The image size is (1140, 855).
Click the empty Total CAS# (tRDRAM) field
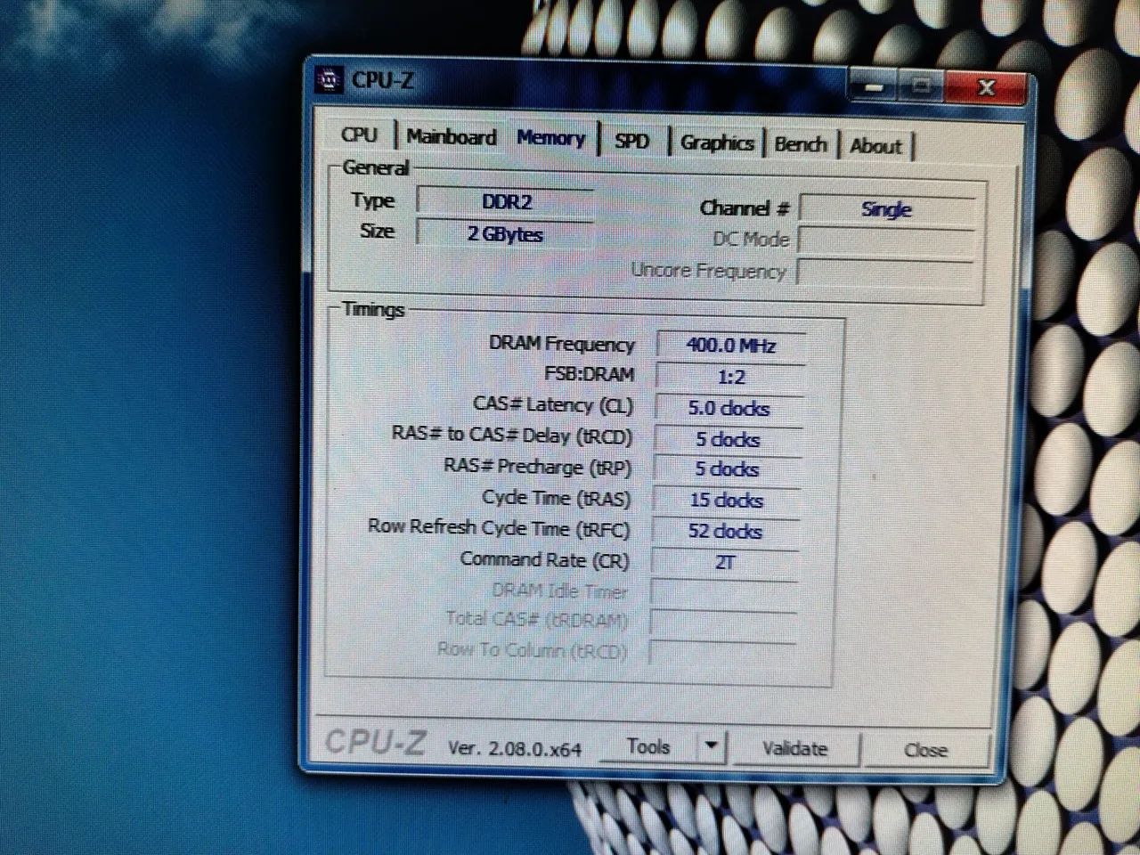pyautogui.click(x=722, y=623)
